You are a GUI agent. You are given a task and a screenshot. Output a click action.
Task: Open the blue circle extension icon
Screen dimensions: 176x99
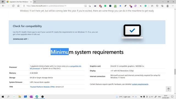point(120,6)
